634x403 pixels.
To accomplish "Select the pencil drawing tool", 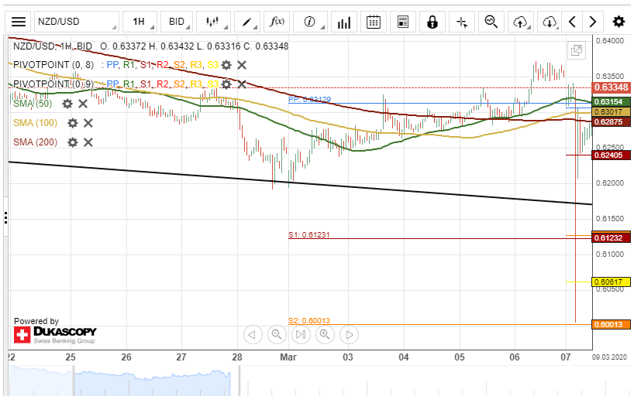I will pos(247,22).
